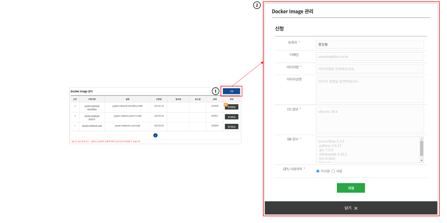Viewport: 447px width, 223px height.
Task: Click the 등록자 name input field
Action: tap(369, 44)
